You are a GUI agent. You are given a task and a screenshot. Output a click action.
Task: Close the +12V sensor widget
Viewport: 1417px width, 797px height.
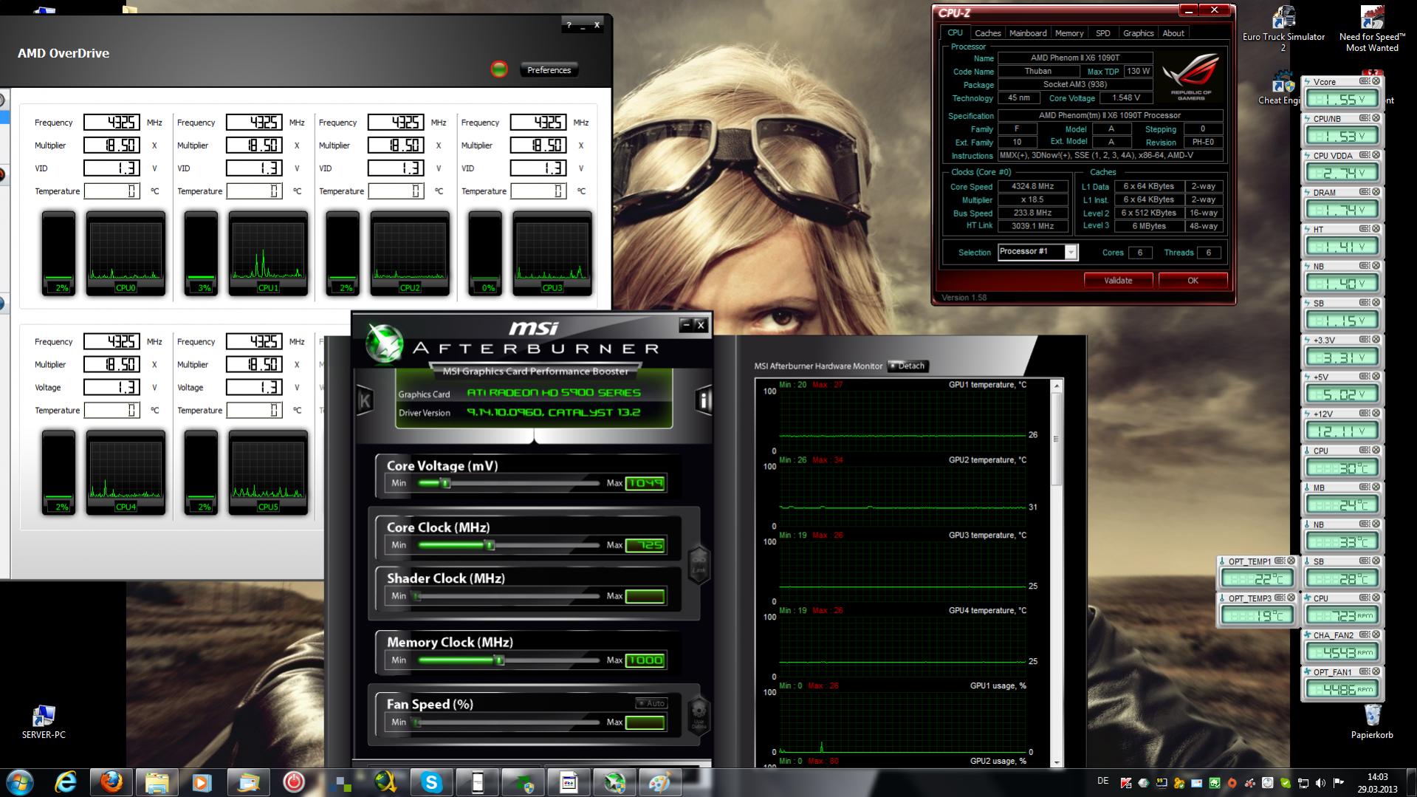pyautogui.click(x=1376, y=414)
